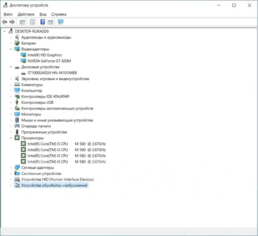Select the DESKTOP-RURASD0 label
The width and height of the screenshot is (258, 236).
click(x=32, y=31)
